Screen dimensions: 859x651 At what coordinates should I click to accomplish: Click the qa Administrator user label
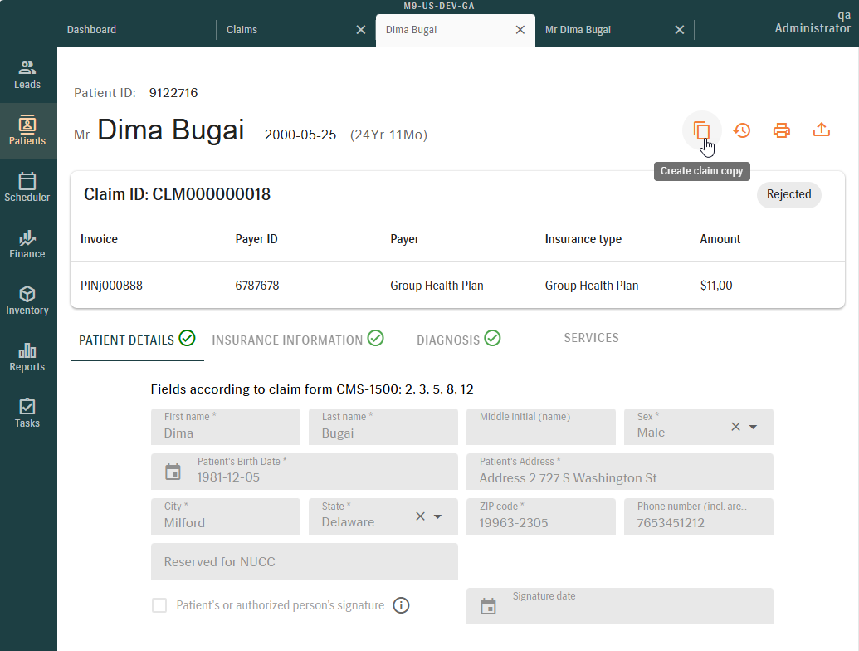[x=813, y=22]
